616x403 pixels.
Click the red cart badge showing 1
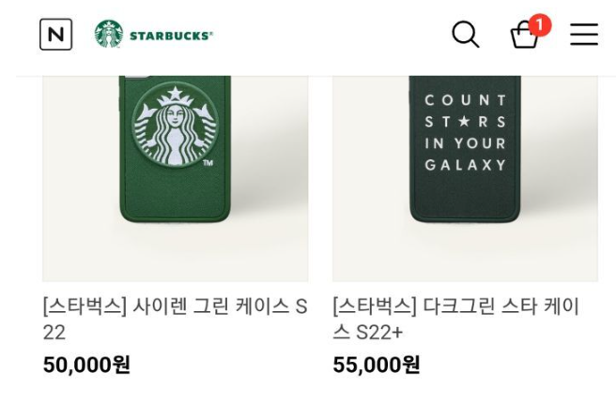tap(539, 25)
